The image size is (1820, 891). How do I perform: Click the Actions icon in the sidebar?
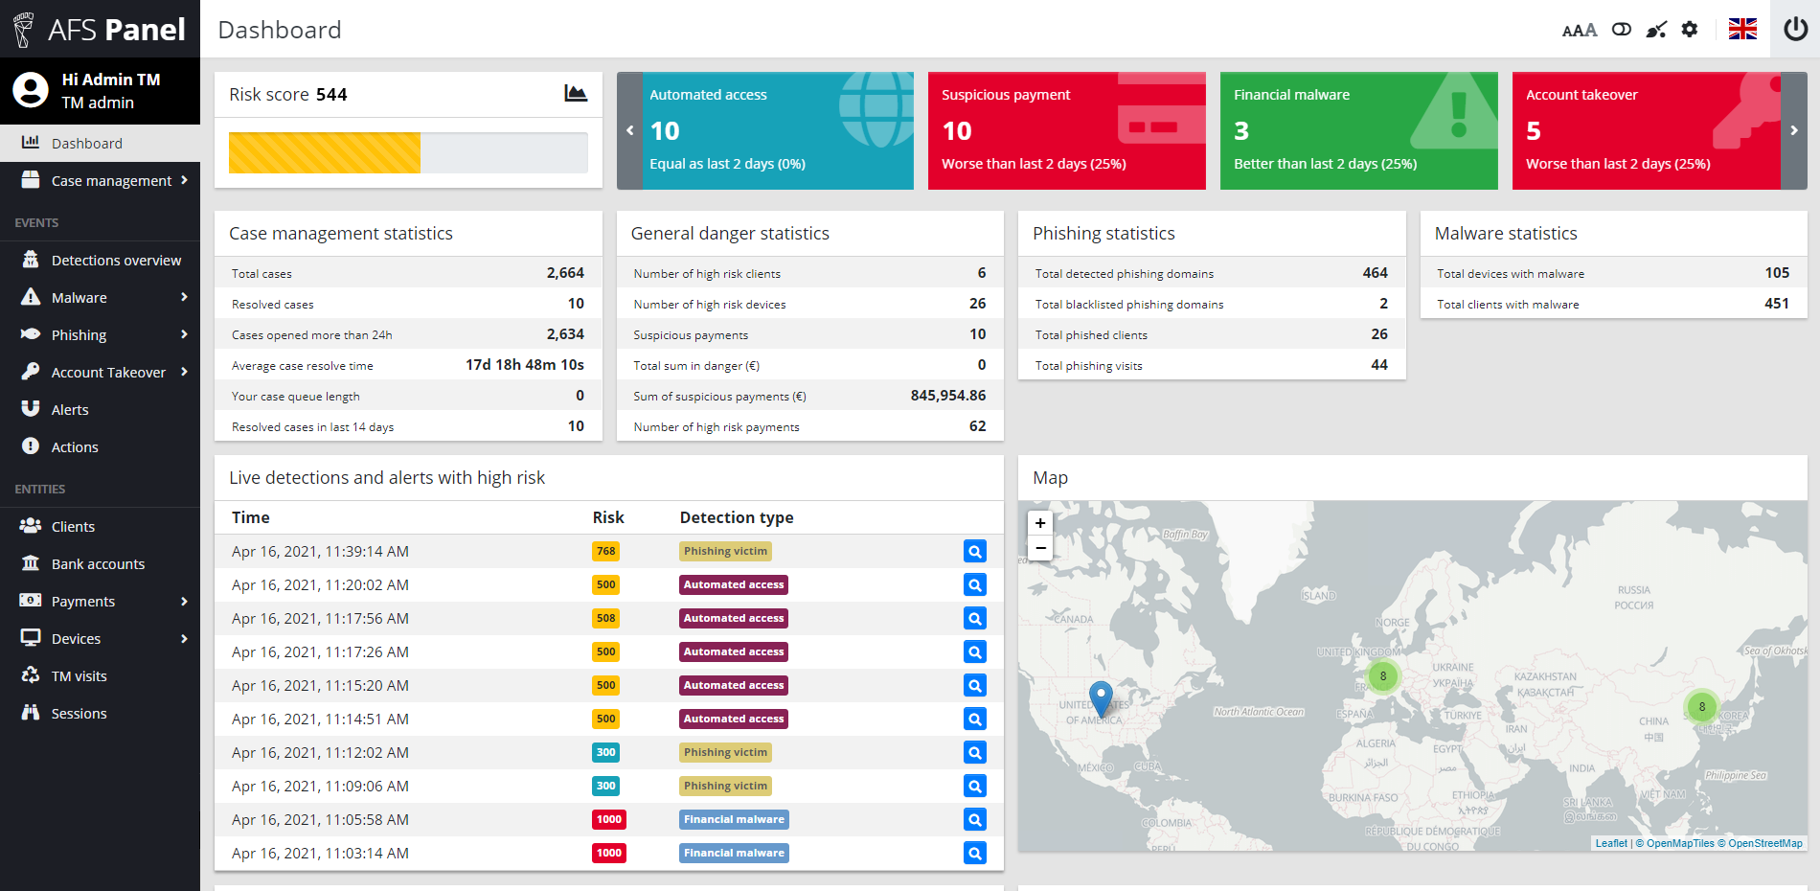click(x=30, y=446)
